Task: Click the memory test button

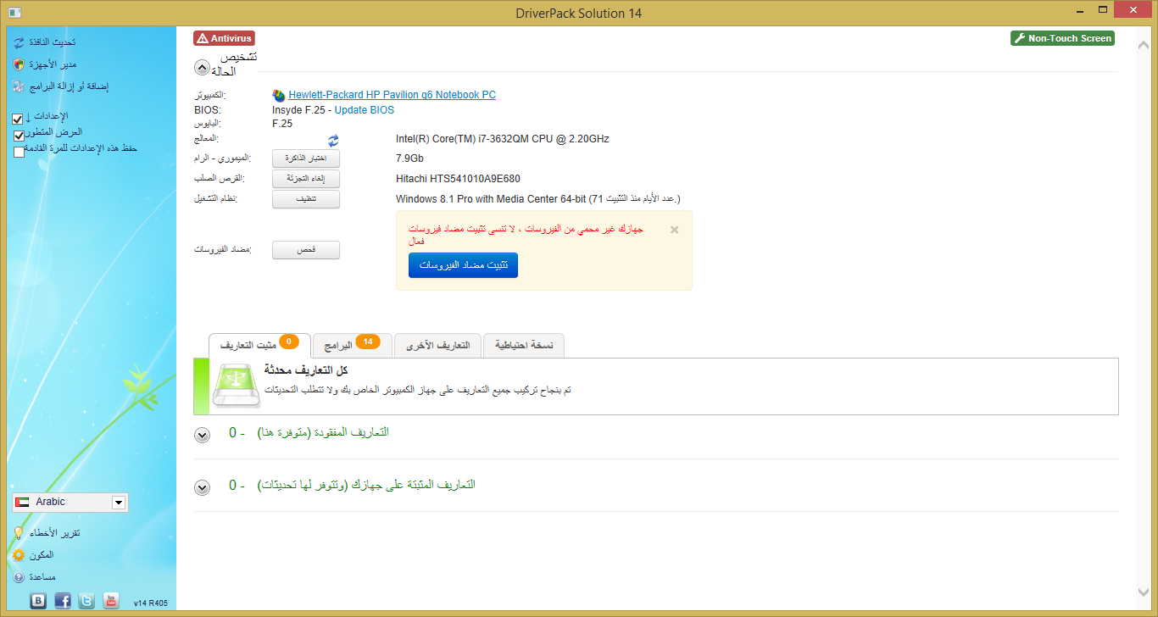Action: (306, 158)
